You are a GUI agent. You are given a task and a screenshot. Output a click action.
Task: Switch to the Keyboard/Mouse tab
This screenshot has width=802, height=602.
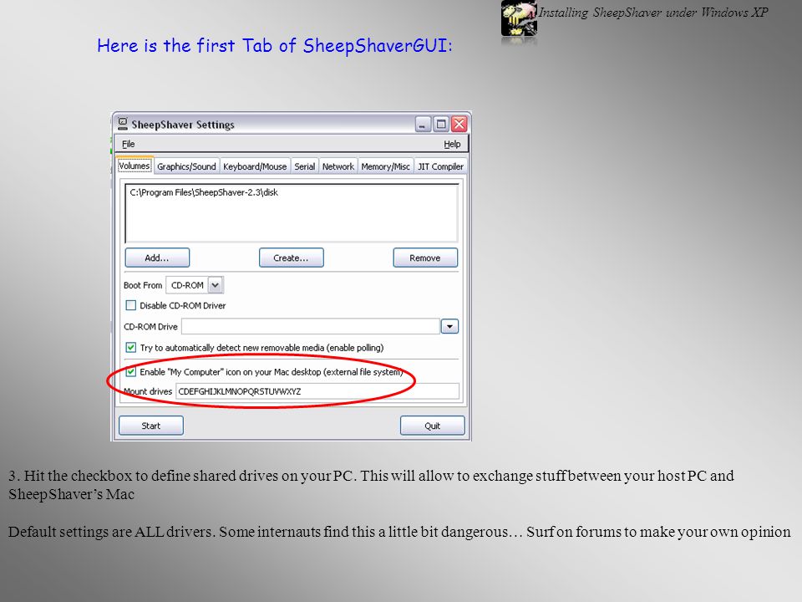point(255,166)
